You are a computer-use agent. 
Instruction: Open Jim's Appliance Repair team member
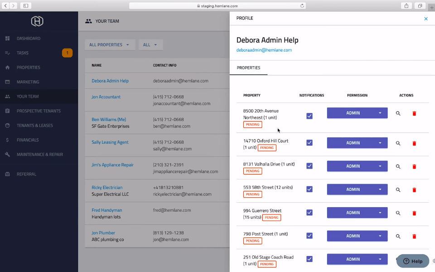pyautogui.click(x=113, y=165)
